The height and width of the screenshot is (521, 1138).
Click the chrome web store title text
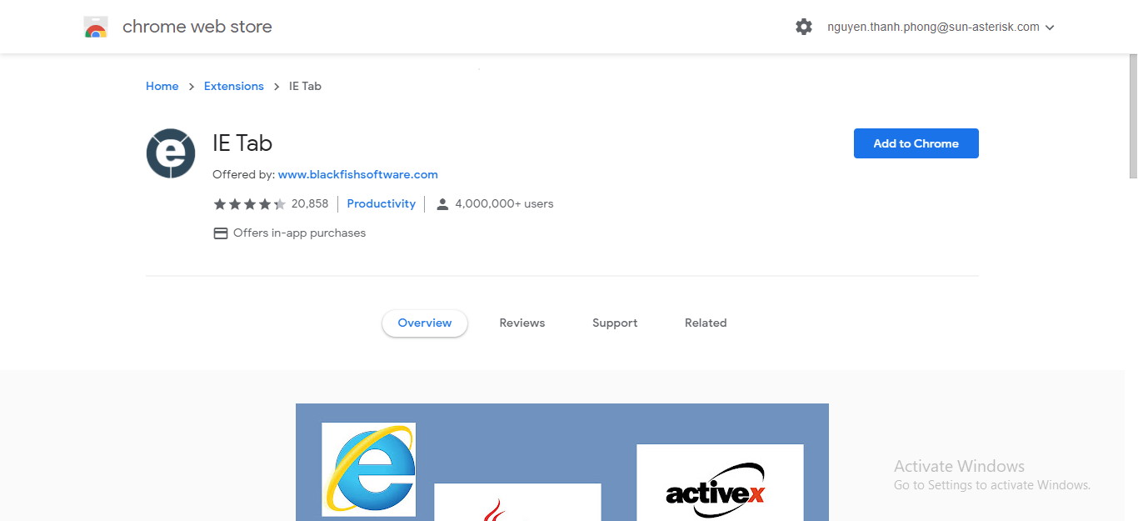(197, 27)
